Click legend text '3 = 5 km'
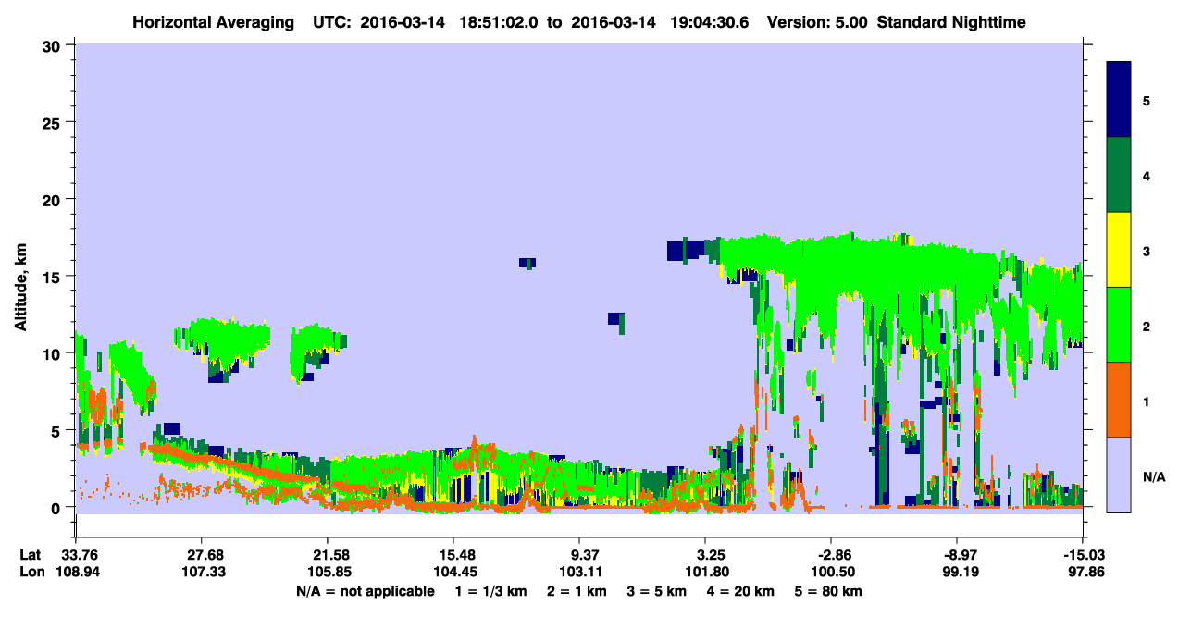Screen dimensions: 1203x617 point(658,591)
